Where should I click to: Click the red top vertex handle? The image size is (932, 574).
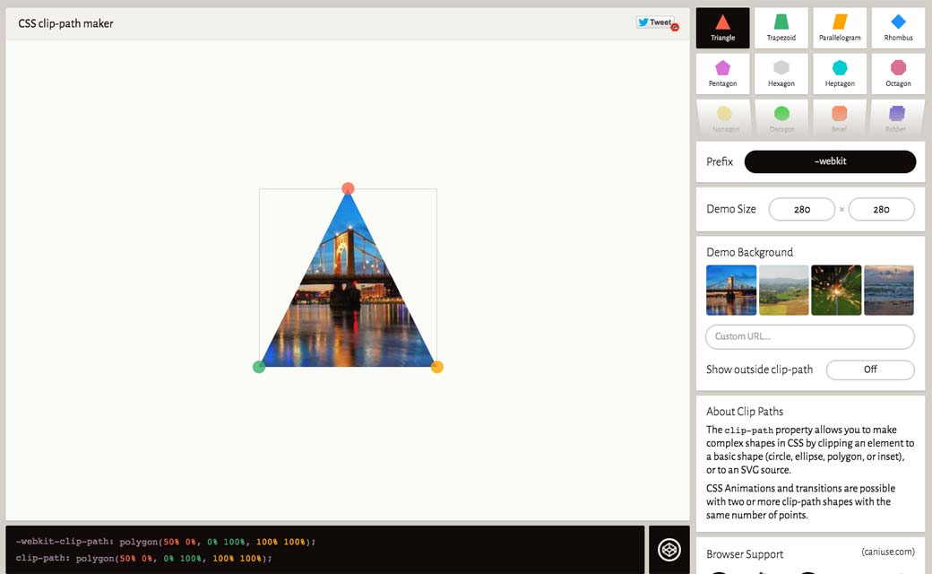pyautogui.click(x=348, y=188)
